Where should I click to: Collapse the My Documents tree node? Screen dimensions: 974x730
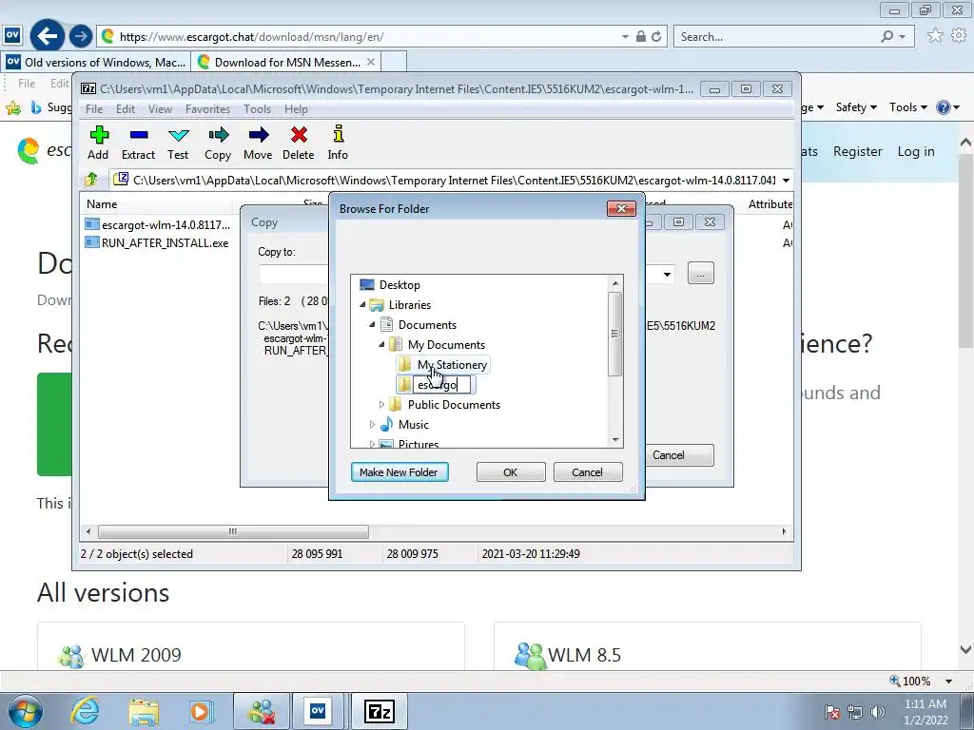click(x=381, y=344)
